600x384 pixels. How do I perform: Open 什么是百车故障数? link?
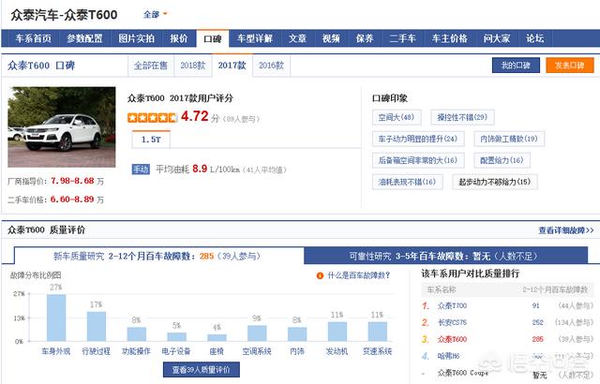tap(358, 275)
